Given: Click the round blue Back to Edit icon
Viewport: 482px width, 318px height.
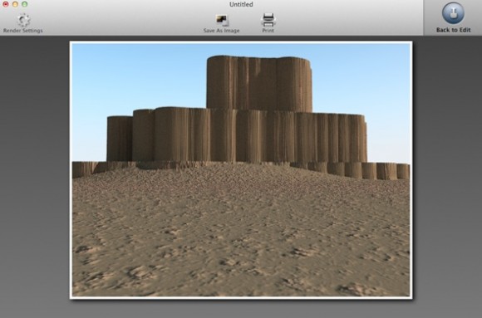Looking at the screenshot, I should 453,13.
